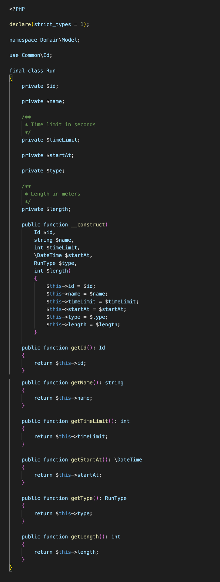
Task: Click the highlighted opening brace of class Run
Action: pos(11,78)
